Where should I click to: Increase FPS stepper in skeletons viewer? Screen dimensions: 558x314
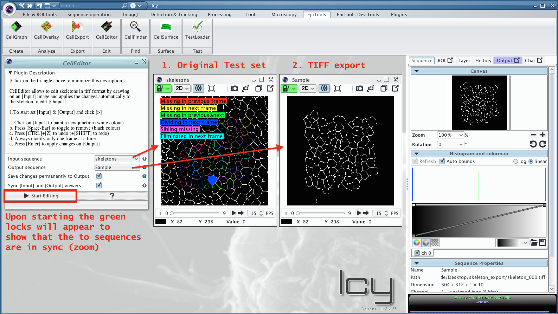tap(261, 211)
